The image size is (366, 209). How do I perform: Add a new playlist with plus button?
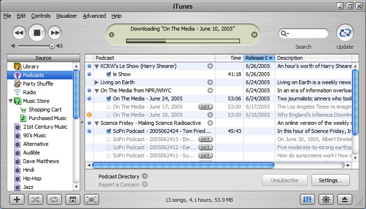pos(16,199)
